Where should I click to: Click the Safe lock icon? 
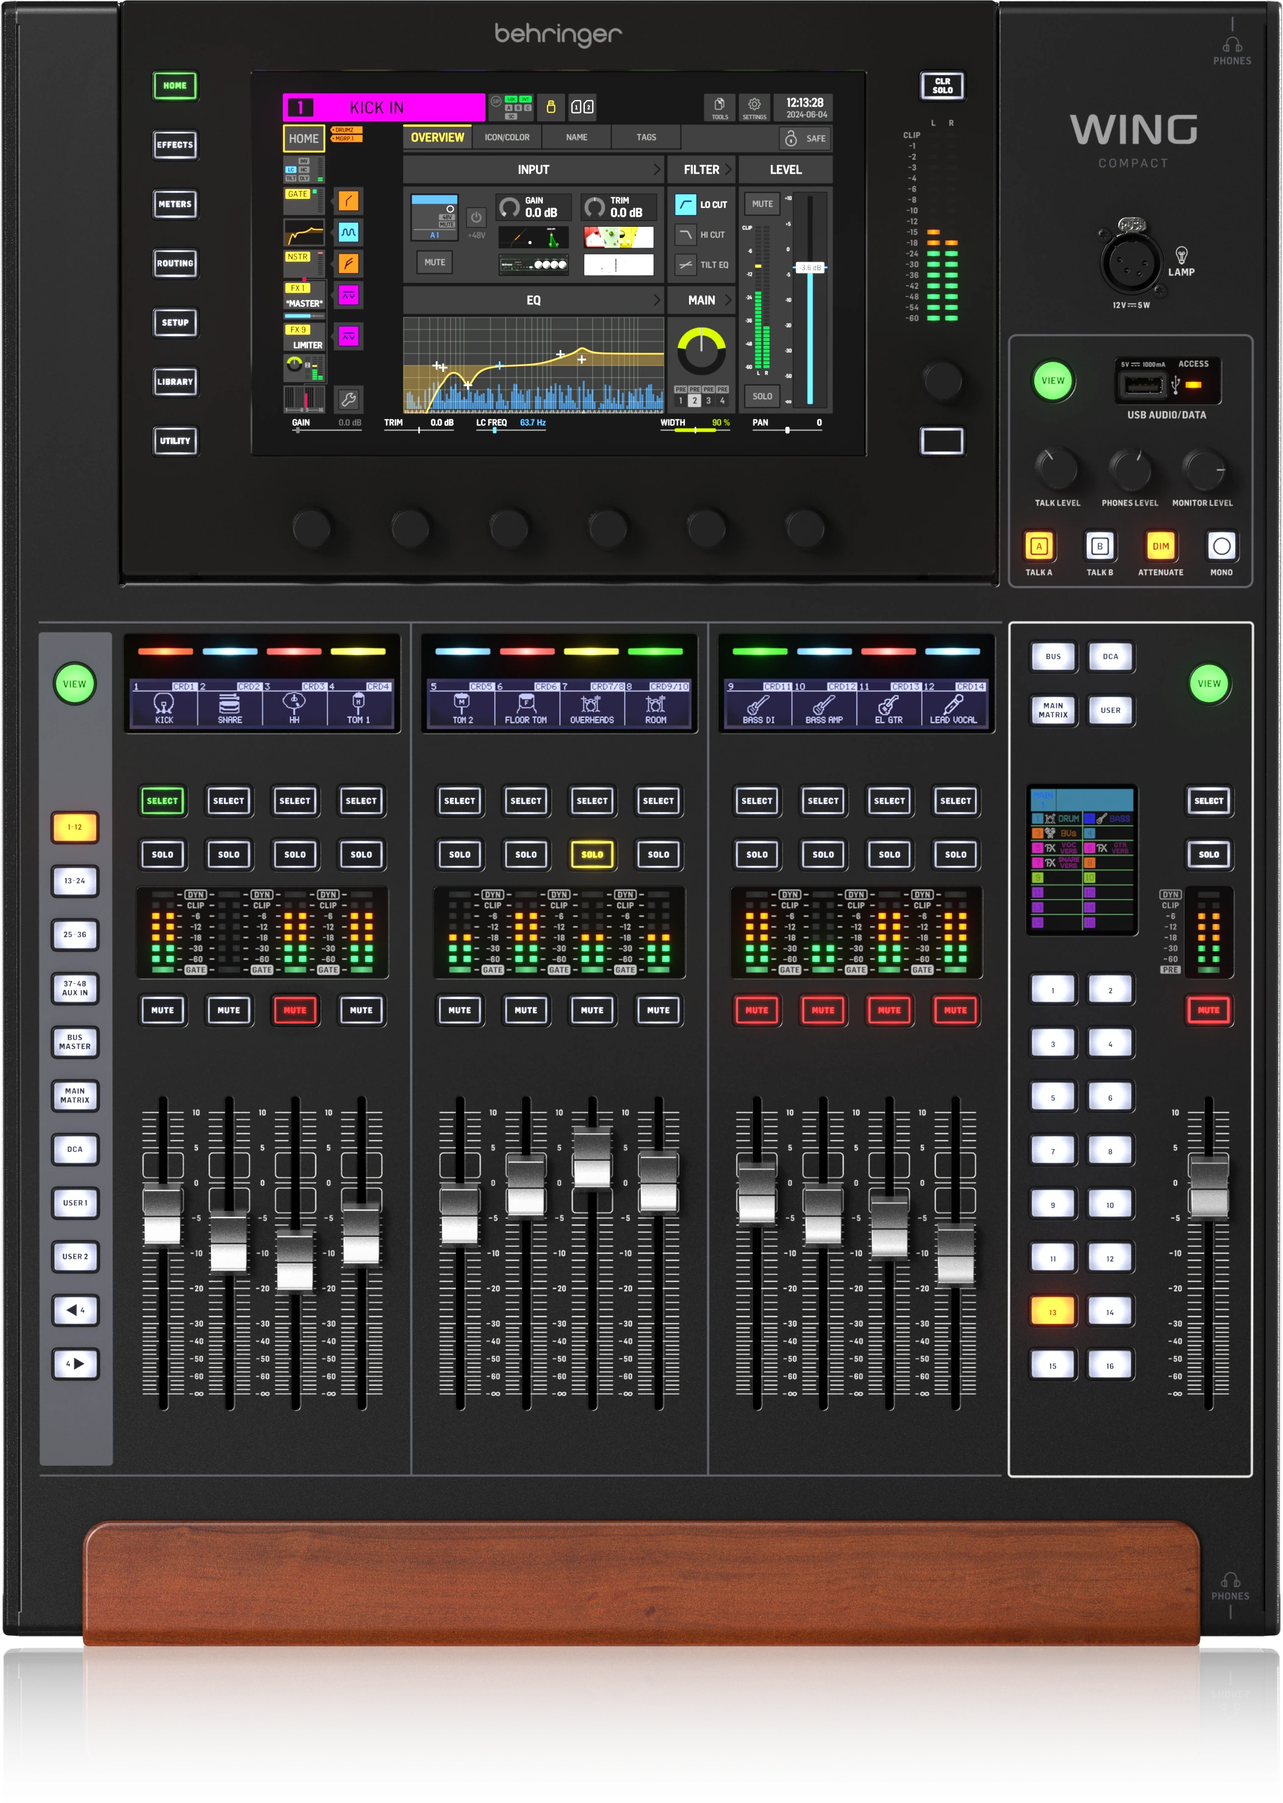pos(791,138)
